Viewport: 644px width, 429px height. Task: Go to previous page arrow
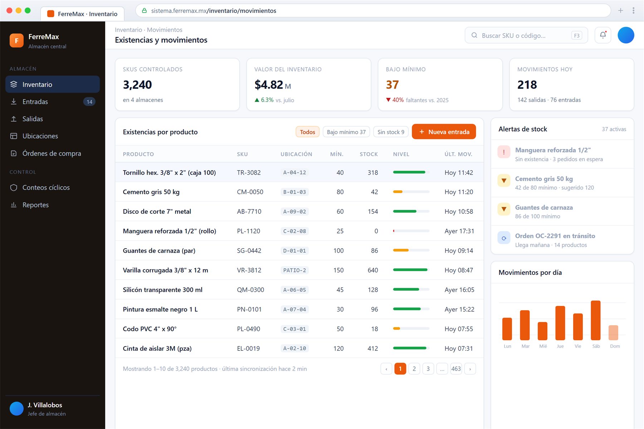386,369
